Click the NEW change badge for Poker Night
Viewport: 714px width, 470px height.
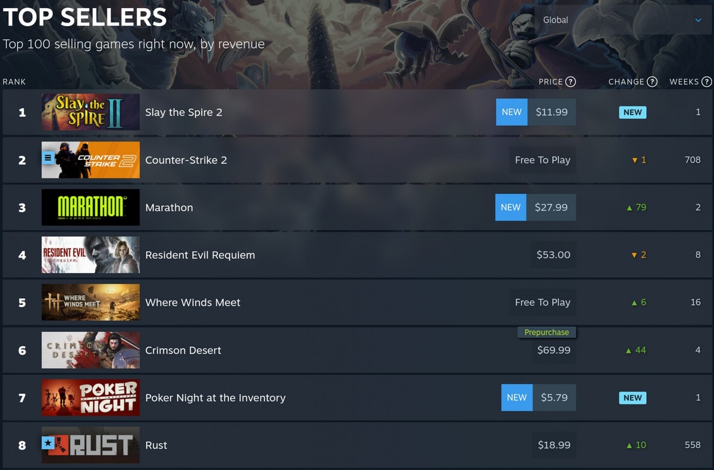632,397
